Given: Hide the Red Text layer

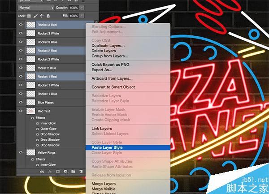Looking at the screenshot, I should 21,111.
